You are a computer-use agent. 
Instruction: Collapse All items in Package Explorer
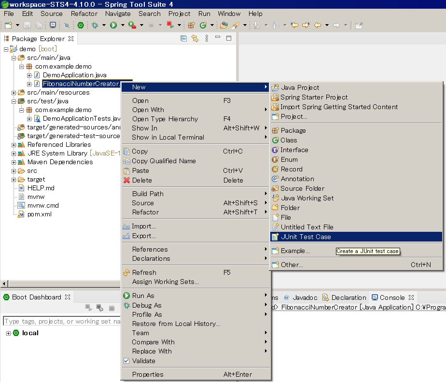pos(184,38)
